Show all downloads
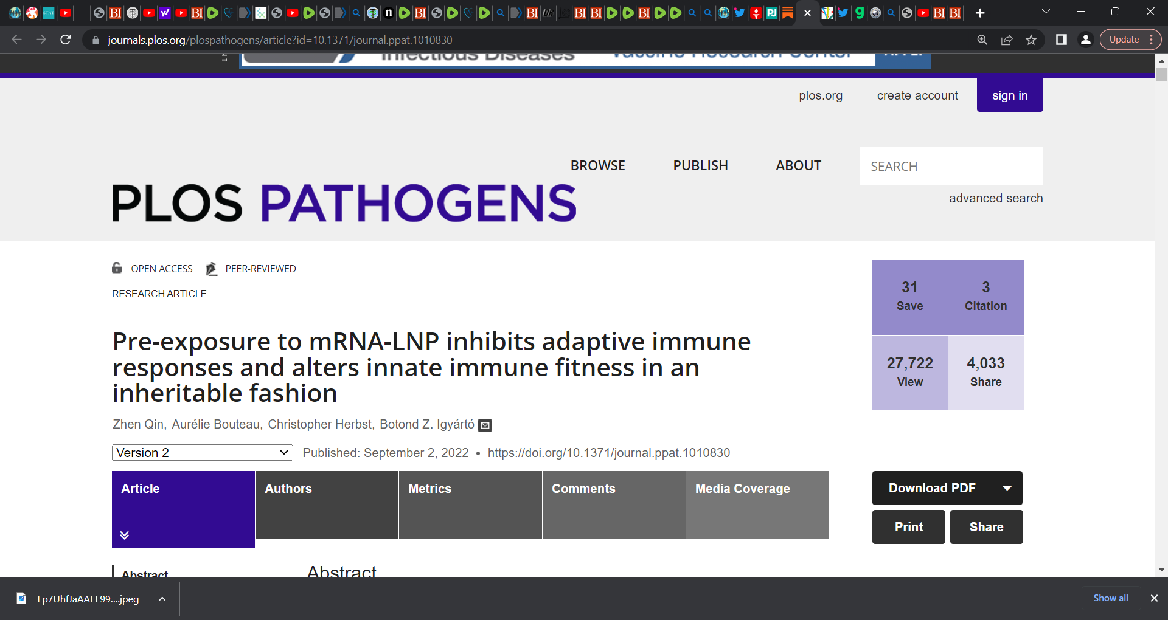The height and width of the screenshot is (620, 1168). tap(1111, 598)
